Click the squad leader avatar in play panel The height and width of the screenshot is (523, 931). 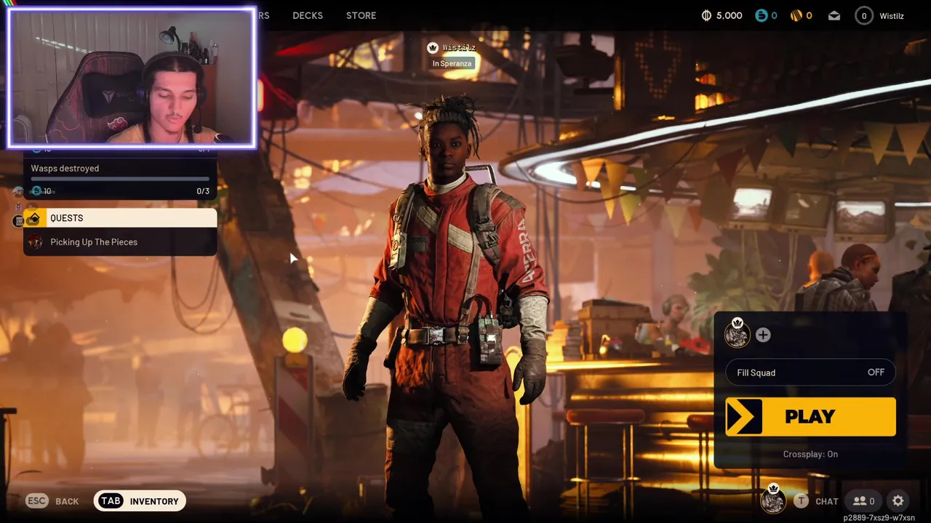point(738,334)
